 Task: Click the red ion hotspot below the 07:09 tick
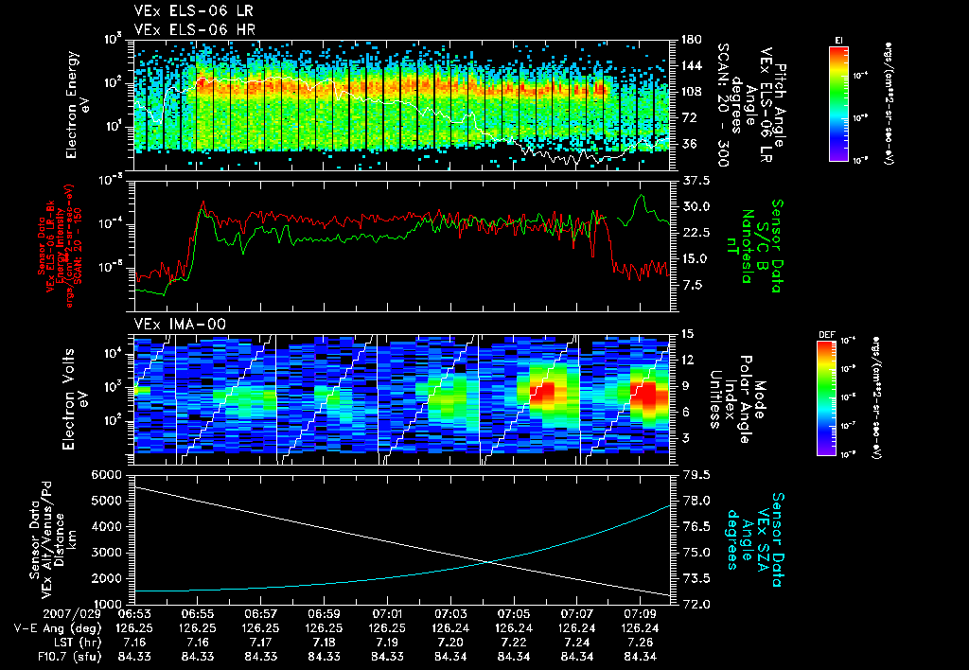click(x=645, y=397)
